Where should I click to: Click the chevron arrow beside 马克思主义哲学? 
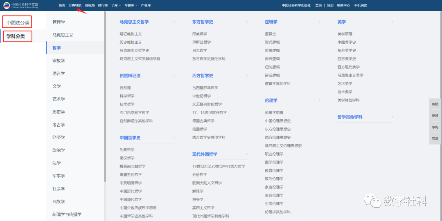tap(174, 22)
